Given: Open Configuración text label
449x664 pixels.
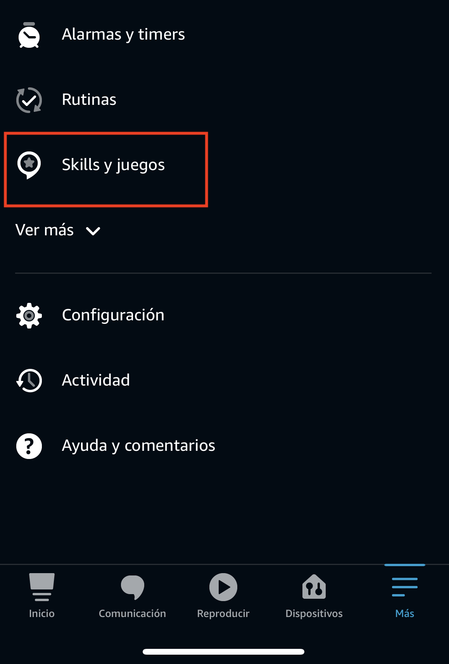Looking at the screenshot, I should 113,315.
